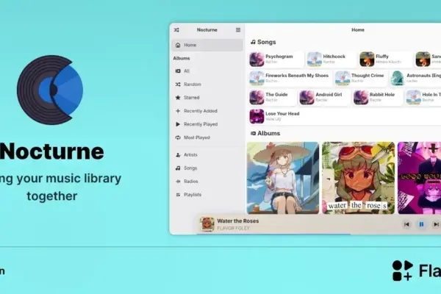Click the radio icon beside Radios
This screenshot has width=441, height=294.
(x=178, y=182)
